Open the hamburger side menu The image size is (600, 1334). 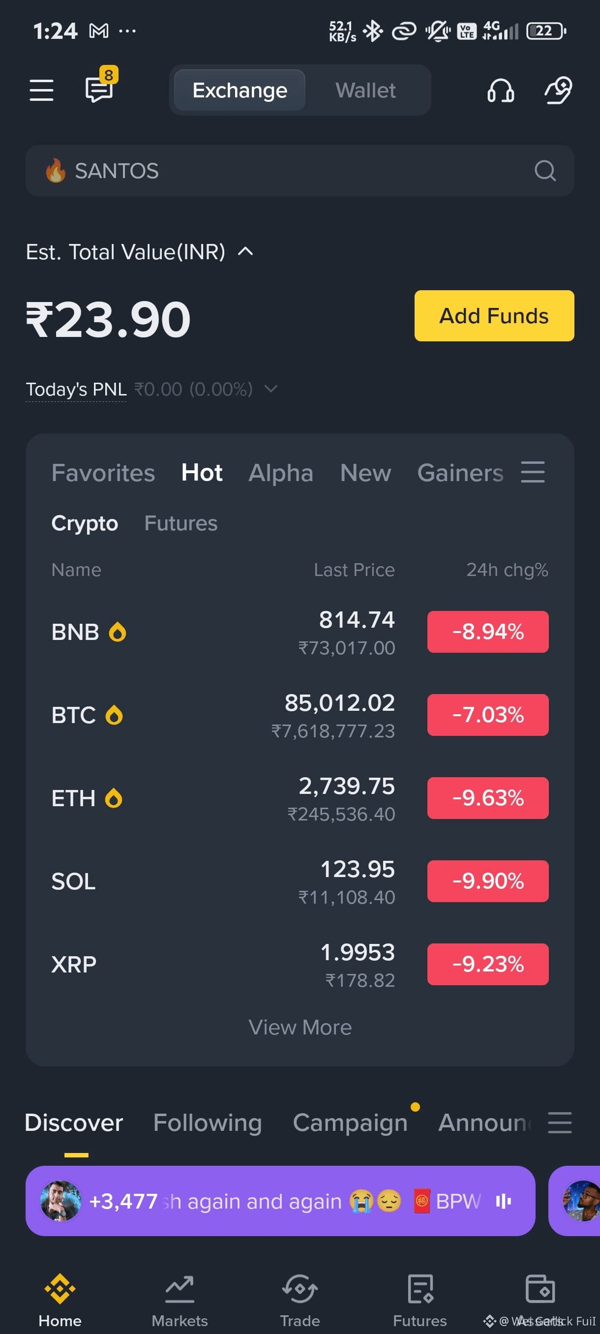point(41,90)
